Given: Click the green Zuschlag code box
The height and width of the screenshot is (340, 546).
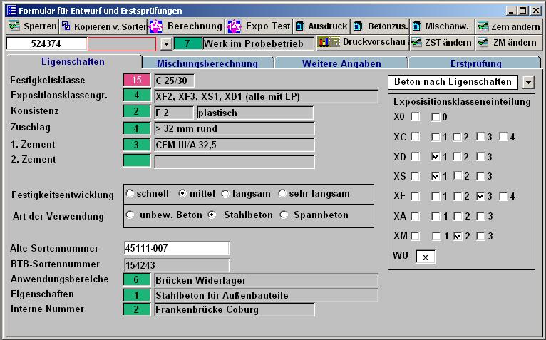Looking at the screenshot, I should (x=136, y=128).
